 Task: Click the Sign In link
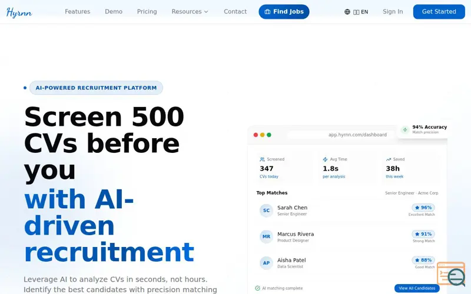[393, 12]
